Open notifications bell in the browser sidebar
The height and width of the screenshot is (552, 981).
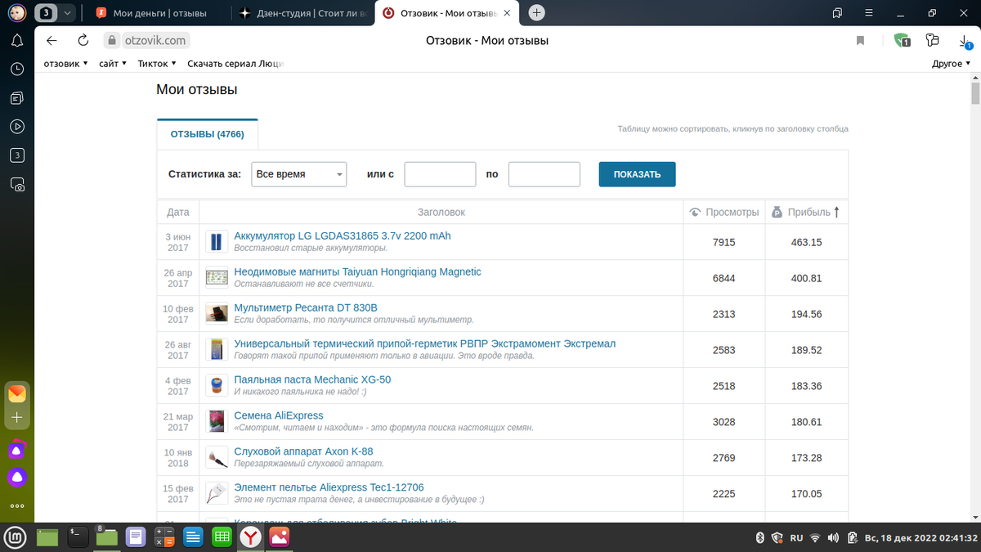pyautogui.click(x=17, y=41)
